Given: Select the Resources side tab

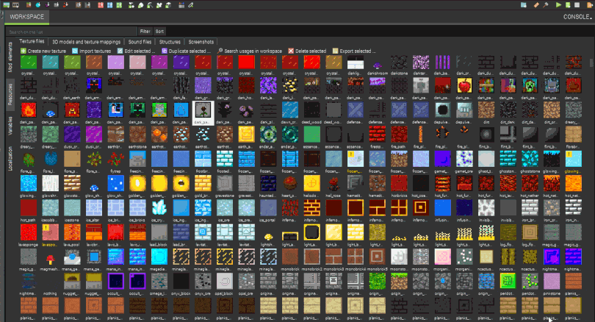Looking at the screenshot, I should click(x=10, y=95).
